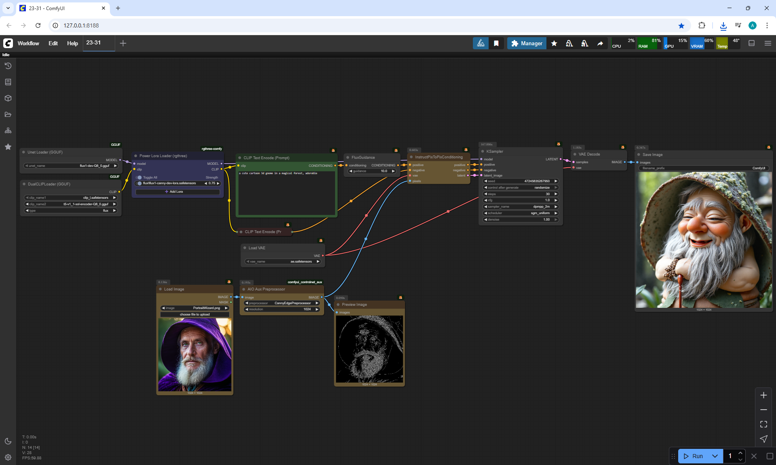Open the Manager button
This screenshot has height=465, width=776.
[527, 43]
